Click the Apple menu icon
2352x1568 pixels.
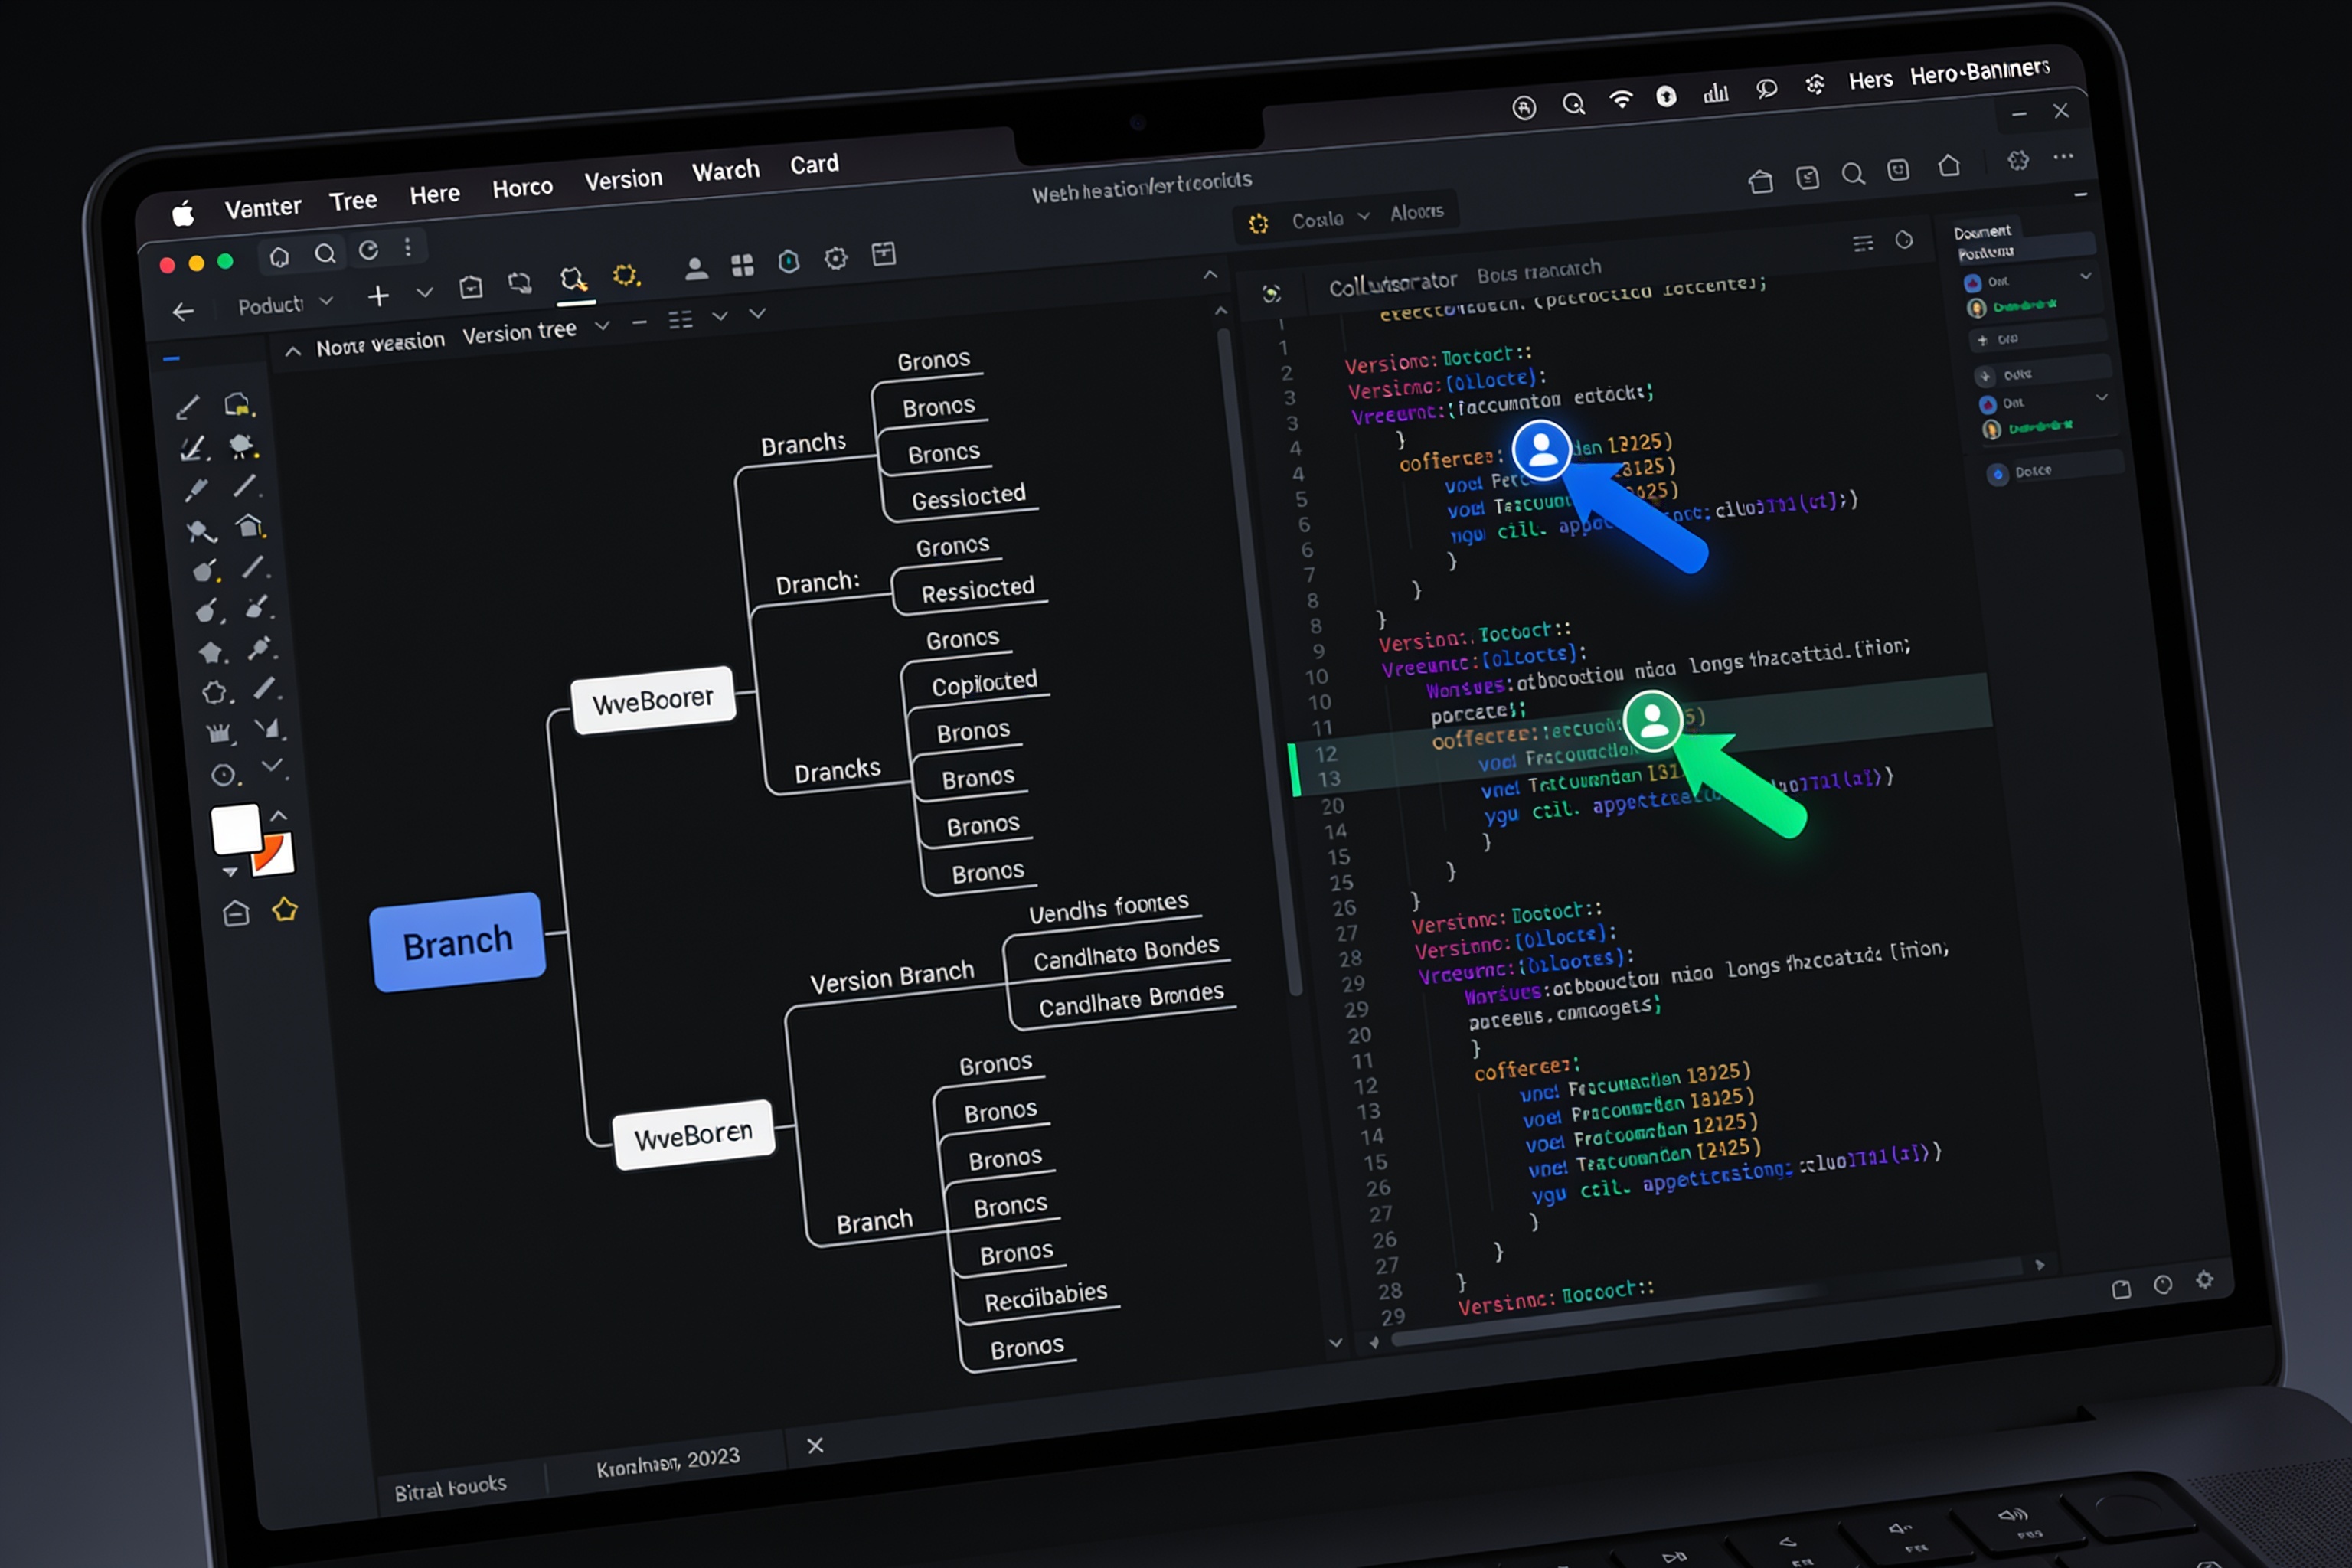coord(182,213)
